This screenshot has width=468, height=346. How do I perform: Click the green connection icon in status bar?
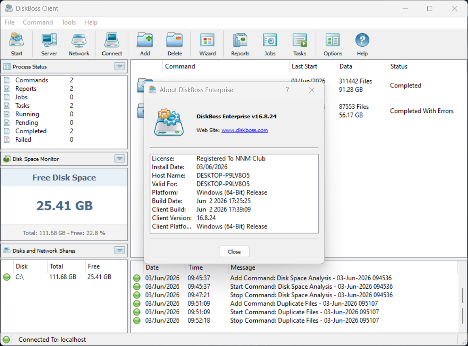coord(6,340)
